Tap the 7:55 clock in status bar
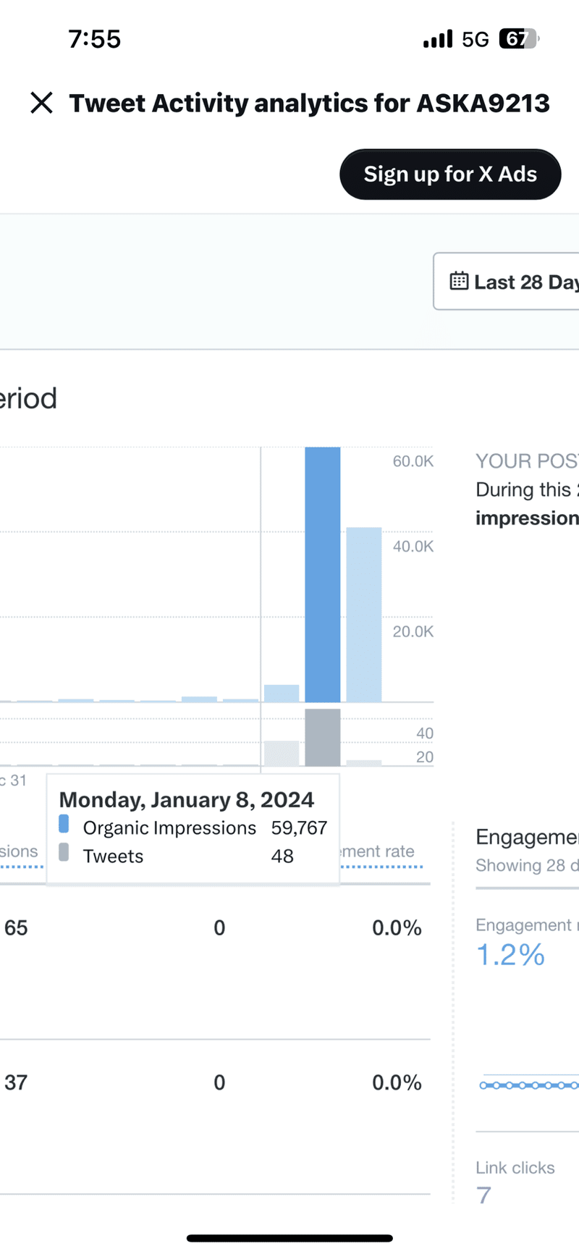This screenshot has height=1254, width=579. [95, 39]
